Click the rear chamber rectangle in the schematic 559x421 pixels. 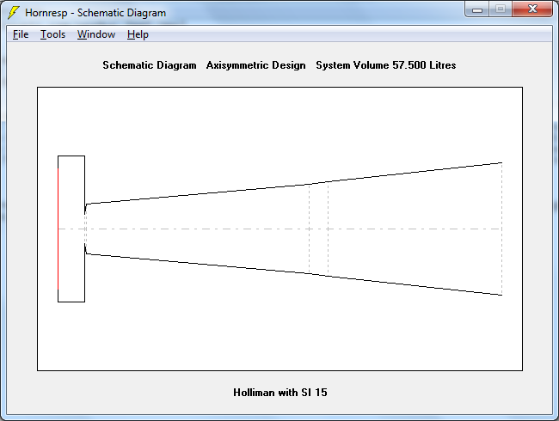click(71, 229)
